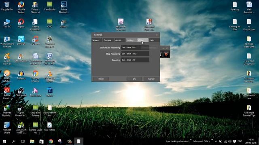Select the top 10 free file
This screenshot has height=145, width=259.
point(49,126)
